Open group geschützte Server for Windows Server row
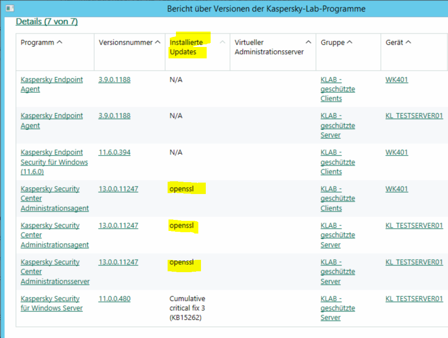The height and width of the screenshot is (338, 448). [338, 308]
